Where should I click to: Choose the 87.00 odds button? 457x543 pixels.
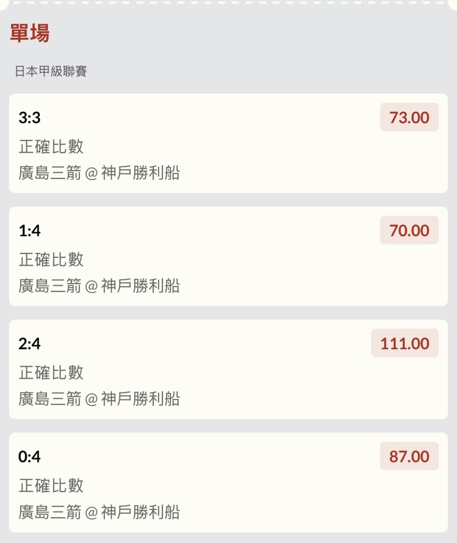[x=409, y=457]
